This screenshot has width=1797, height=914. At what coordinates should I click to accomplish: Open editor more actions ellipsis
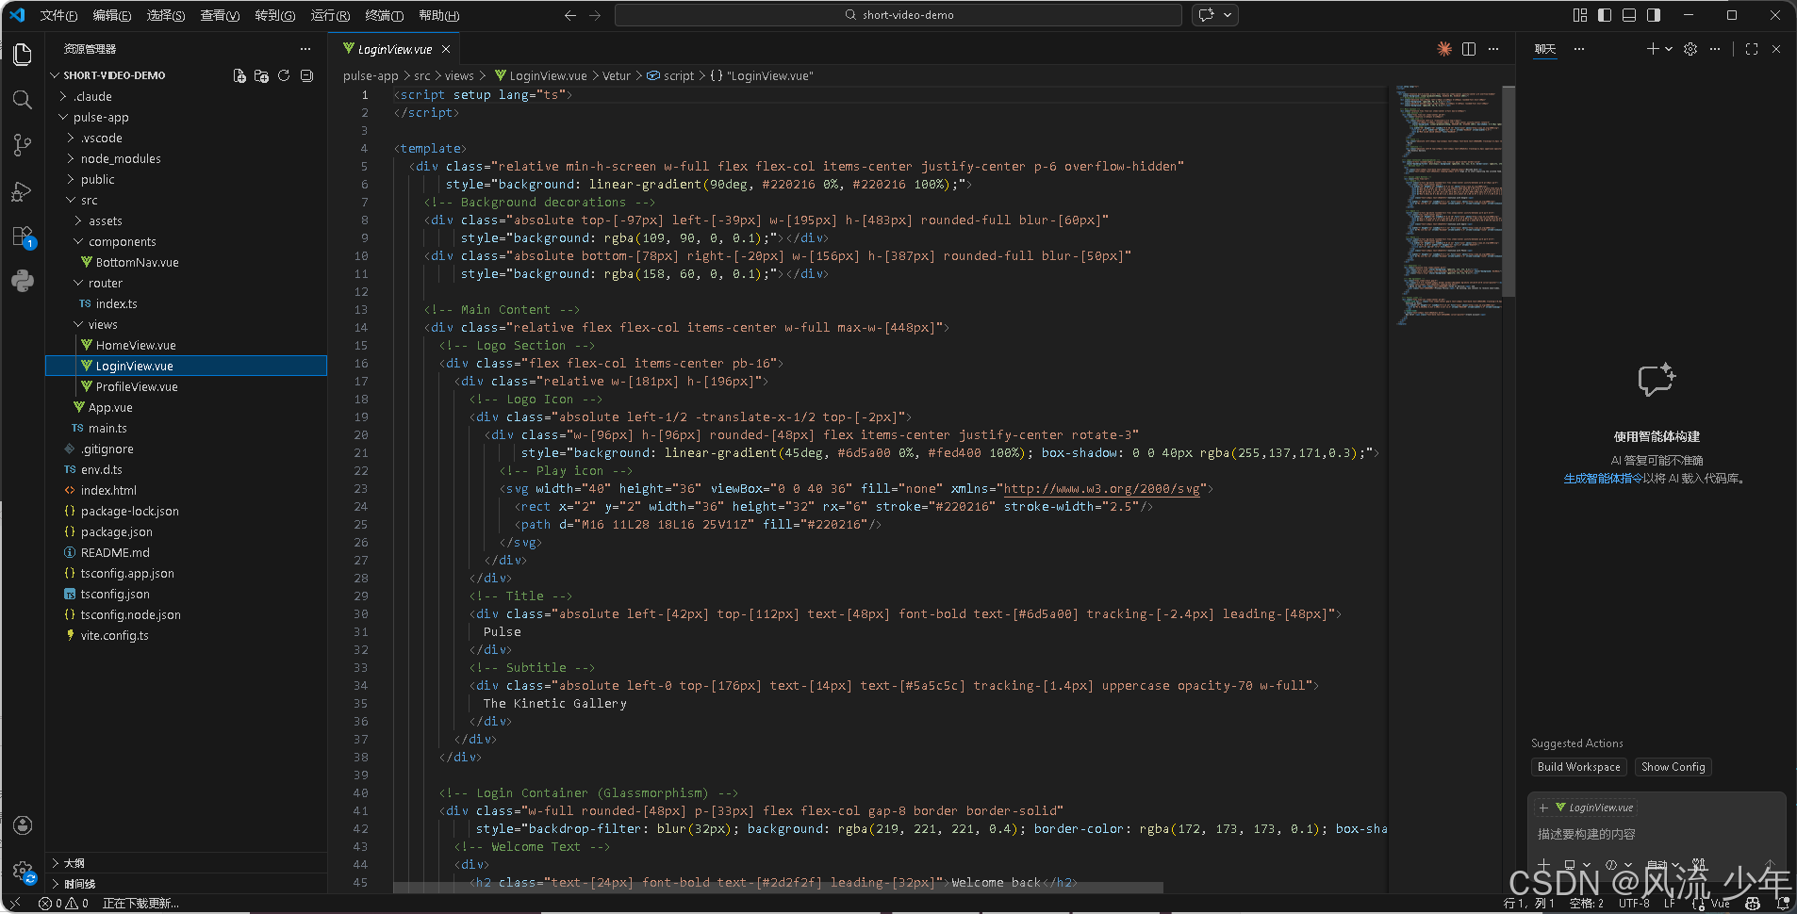pos(1493,49)
